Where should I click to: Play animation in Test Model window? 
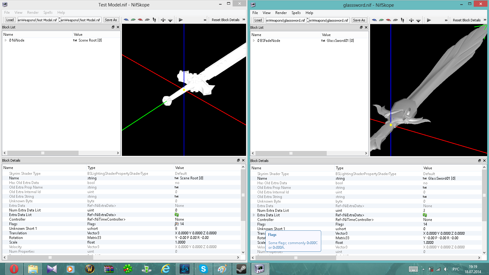[x=181, y=20]
